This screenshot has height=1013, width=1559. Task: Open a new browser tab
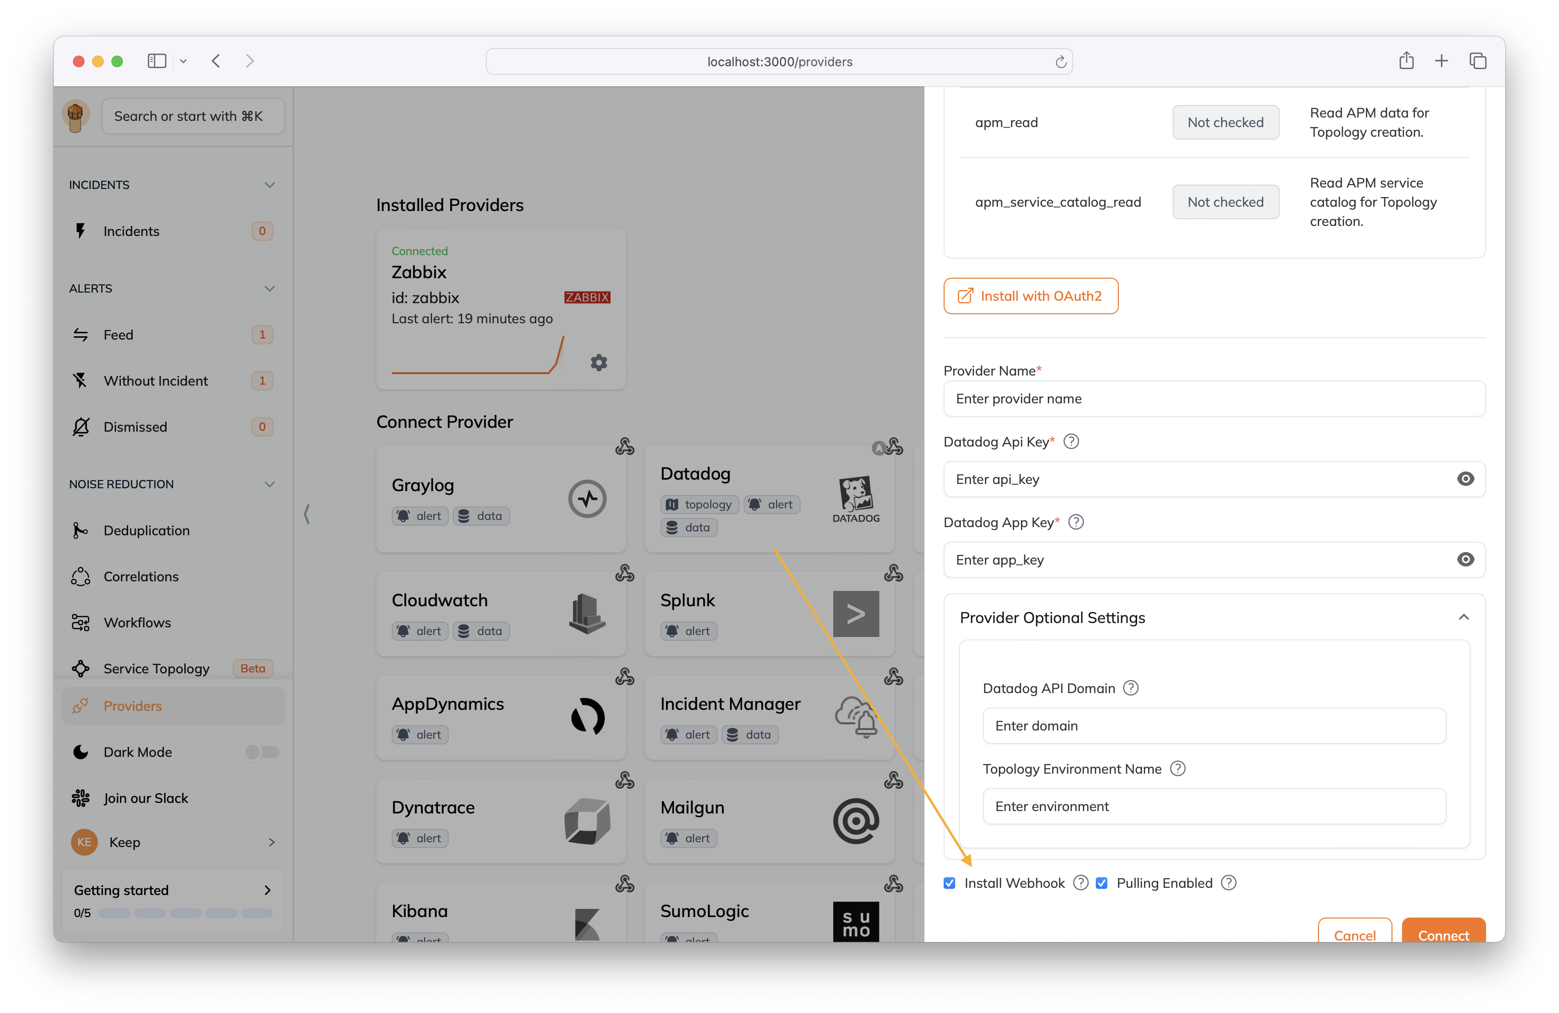(x=1441, y=61)
